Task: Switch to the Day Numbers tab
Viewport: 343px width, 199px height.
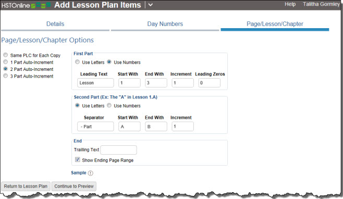Action: click(165, 24)
